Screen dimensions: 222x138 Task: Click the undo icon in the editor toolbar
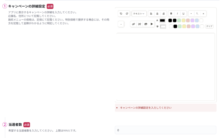tap(121, 14)
